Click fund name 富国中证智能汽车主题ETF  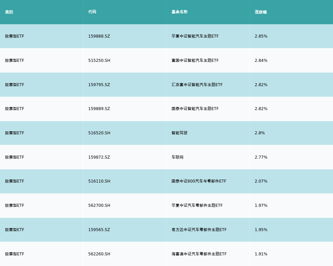click(195, 60)
